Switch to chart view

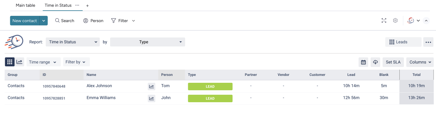(19, 62)
